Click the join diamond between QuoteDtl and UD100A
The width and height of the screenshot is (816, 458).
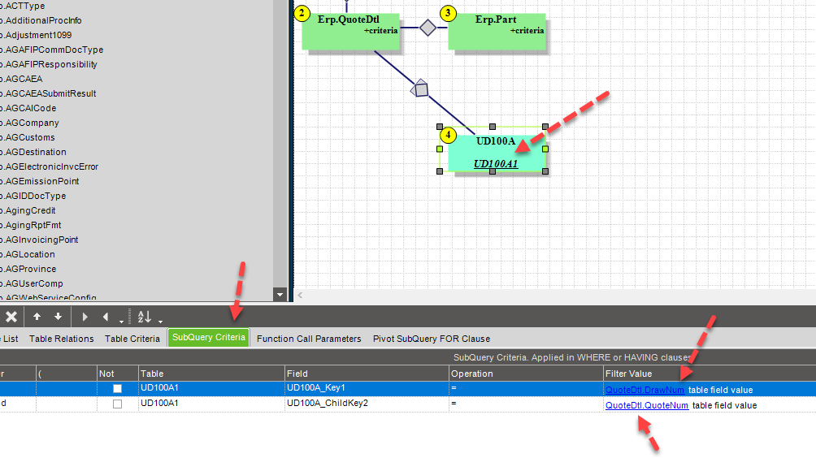point(419,89)
